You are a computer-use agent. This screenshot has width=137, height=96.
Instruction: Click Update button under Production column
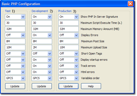[68, 86]
